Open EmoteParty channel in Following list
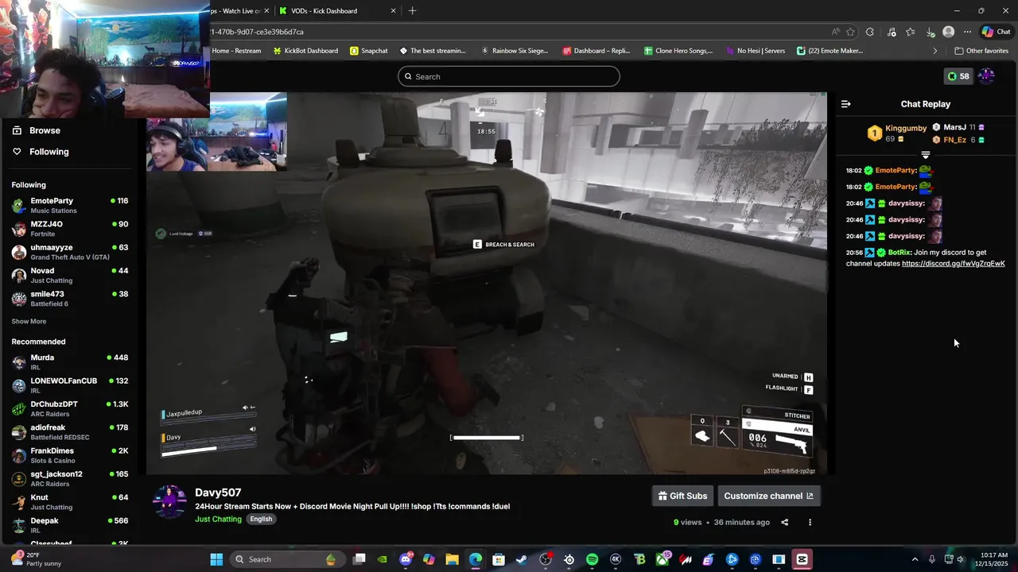Screen dimensions: 1018x572 click(x=70, y=206)
